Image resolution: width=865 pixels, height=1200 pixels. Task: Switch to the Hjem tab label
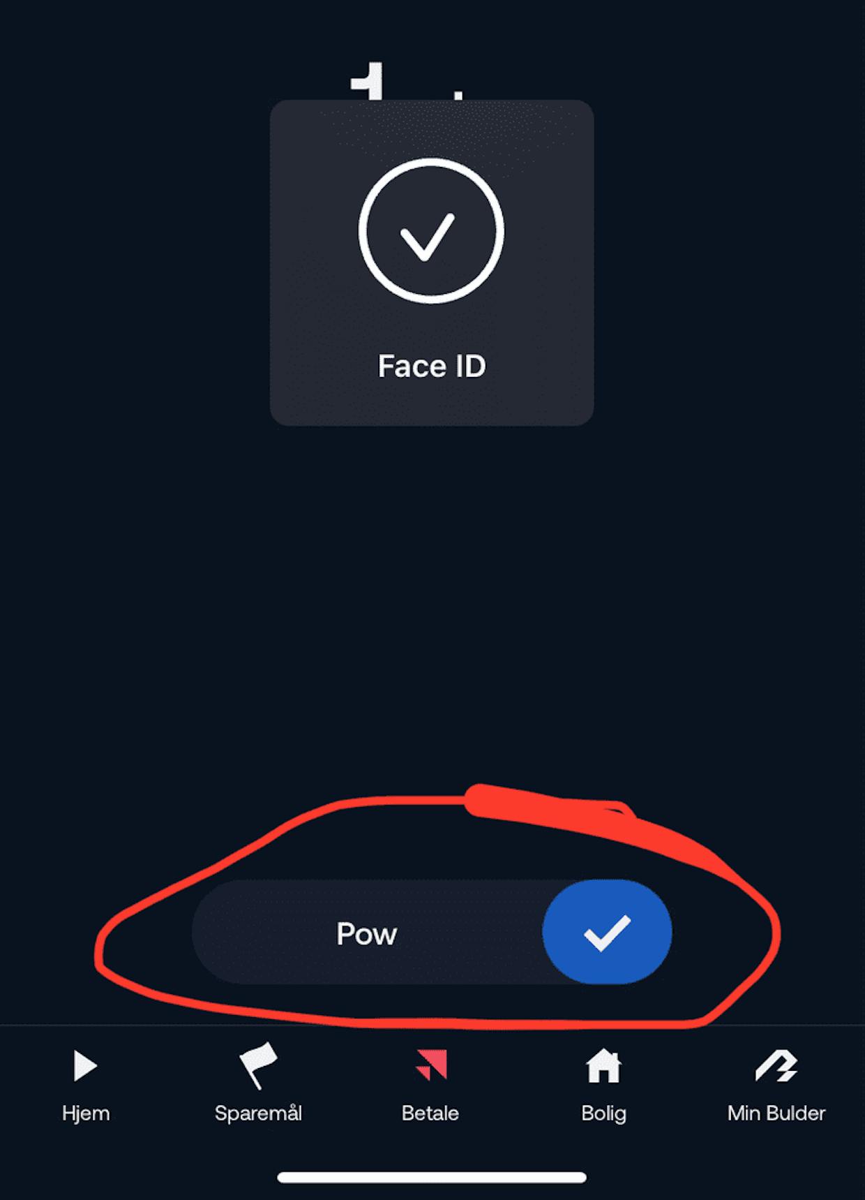click(86, 1113)
